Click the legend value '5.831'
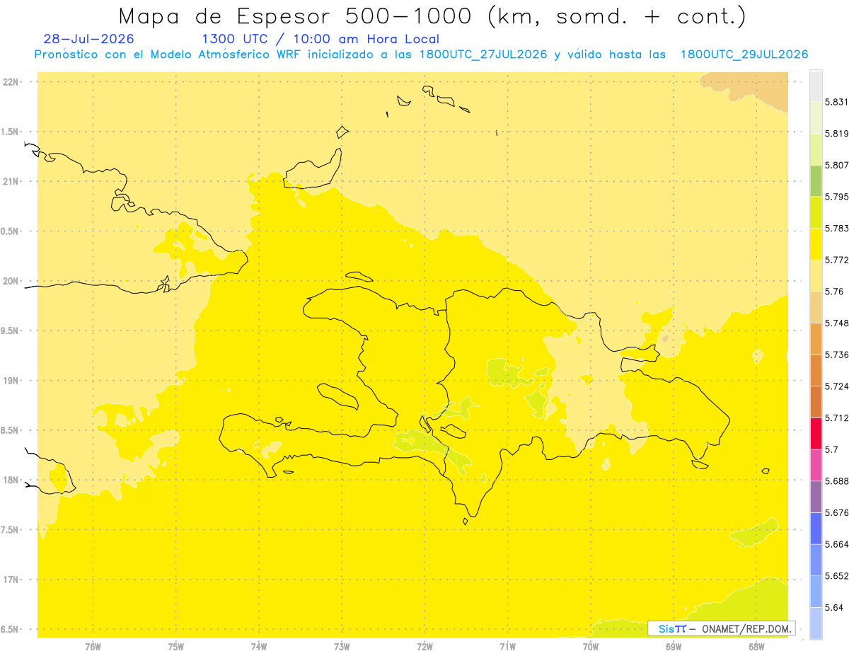The width and height of the screenshot is (849, 656). pos(837,102)
